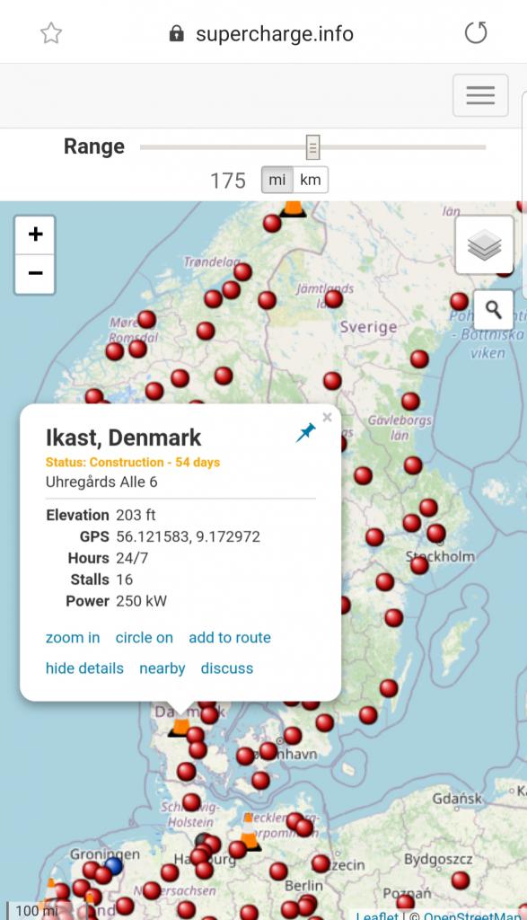The height and width of the screenshot is (920, 527).
Task: Reload the page with refresh icon
Action: (x=476, y=33)
